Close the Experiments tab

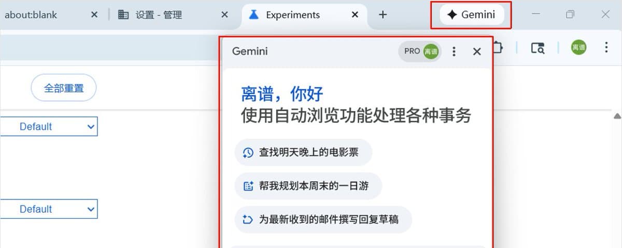point(355,15)
